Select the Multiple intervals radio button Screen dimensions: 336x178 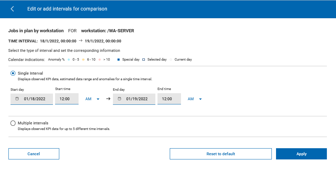pos(13,123)
